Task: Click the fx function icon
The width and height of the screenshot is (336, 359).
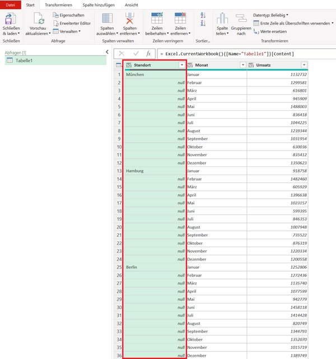Action: coord(148,54)
